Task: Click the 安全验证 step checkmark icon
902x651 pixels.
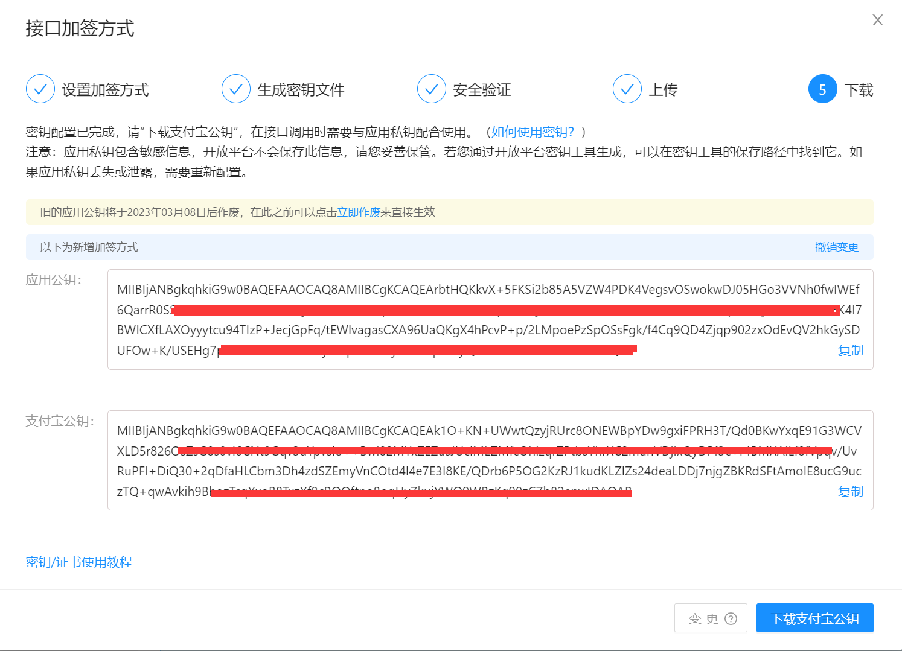Action: 432,89
